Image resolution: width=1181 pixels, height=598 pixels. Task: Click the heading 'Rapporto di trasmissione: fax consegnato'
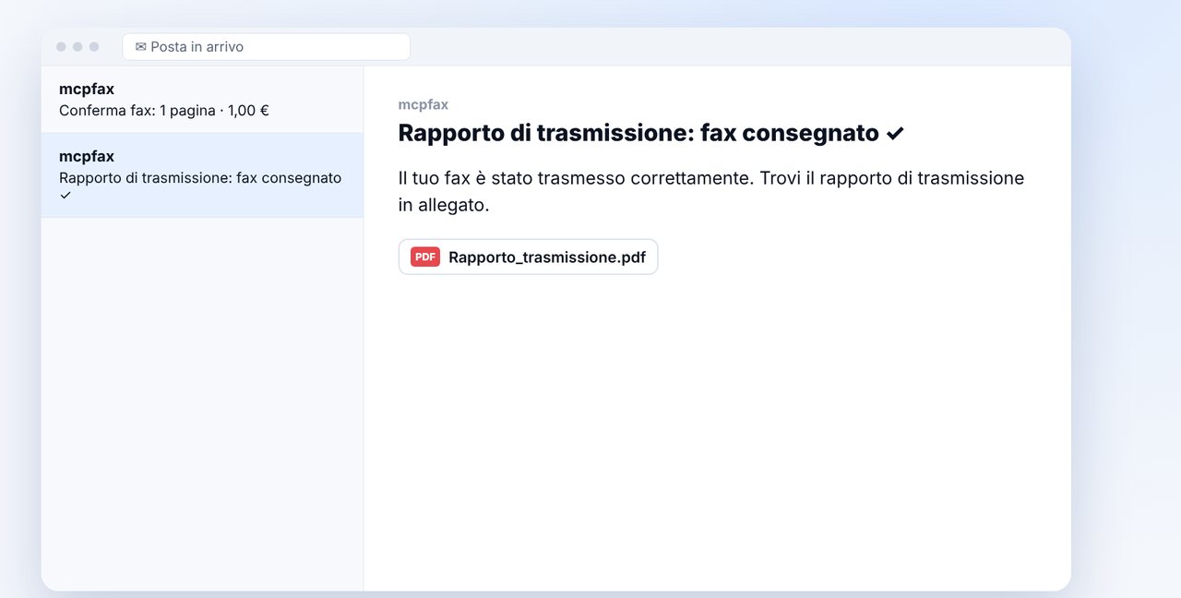(651, 133)
